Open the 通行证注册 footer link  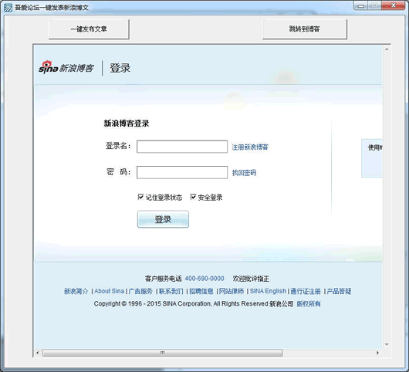point(306,291)
